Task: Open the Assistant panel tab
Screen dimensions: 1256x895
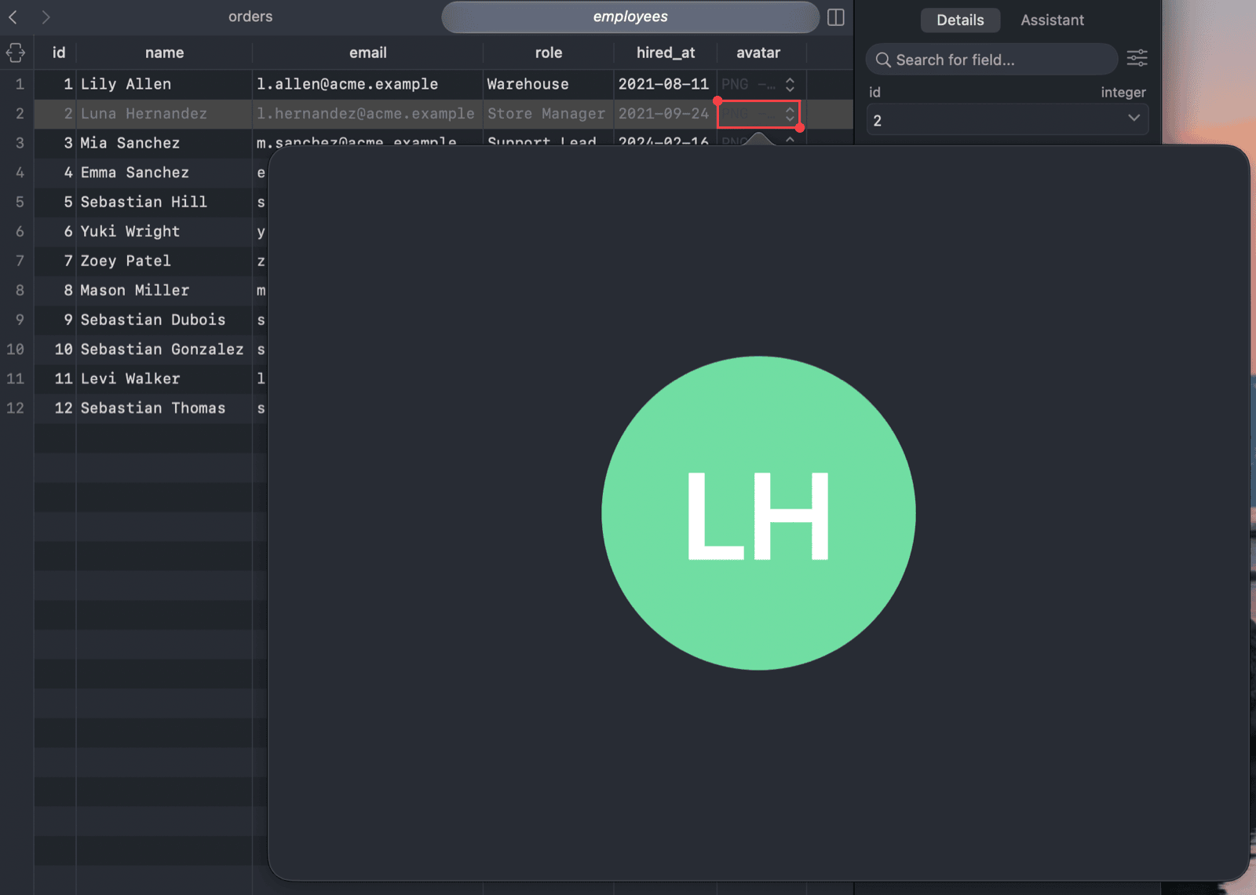Action: click(1052, 20)
